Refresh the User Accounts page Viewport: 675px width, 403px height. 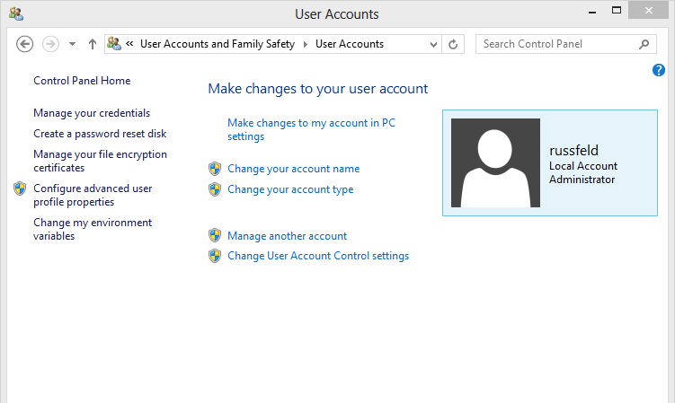[454, 44]
